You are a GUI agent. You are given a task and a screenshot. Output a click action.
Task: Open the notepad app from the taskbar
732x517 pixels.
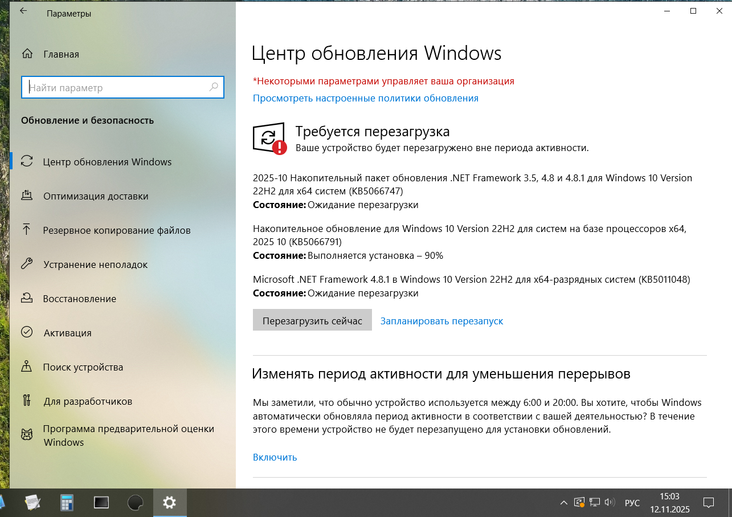(x=32, y=502)
